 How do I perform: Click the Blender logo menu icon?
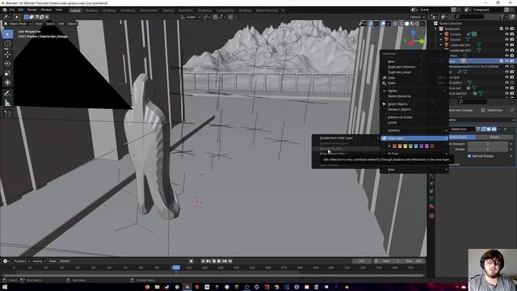[5, 11]
